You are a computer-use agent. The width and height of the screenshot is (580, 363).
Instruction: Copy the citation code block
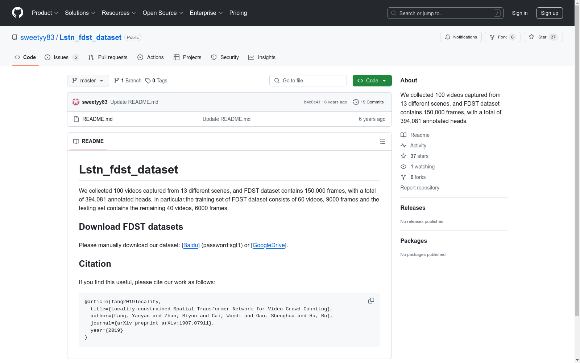pyautogui.click(x=371, y=301)
